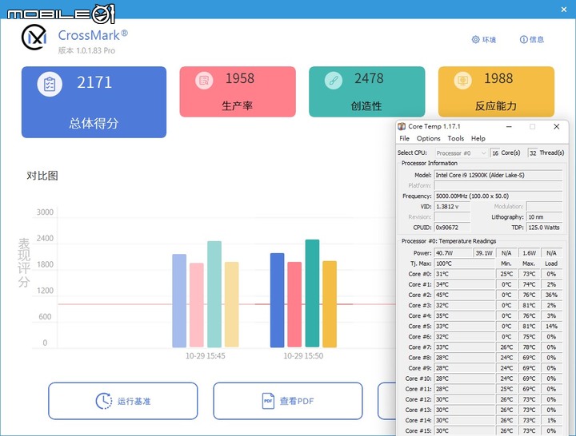This screenshot has width=576, height=436.
Task: Click the 运行基准 run benchmark button
Action: tap(123, 401)
